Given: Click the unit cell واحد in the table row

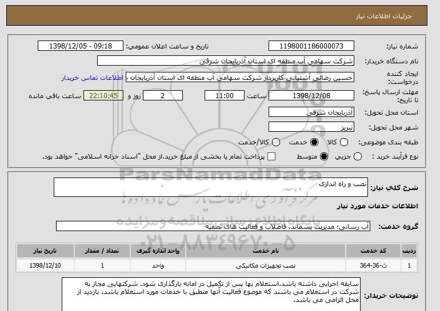Looking at the screenshot, I should (x=158, y=265).
